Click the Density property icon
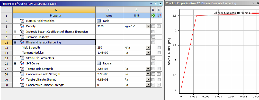The image size is (259, 100). [22, 26]
